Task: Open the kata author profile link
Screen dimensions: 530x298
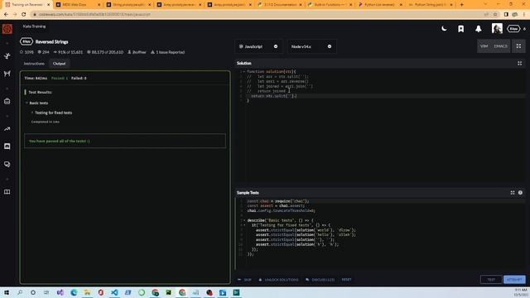Action: [137, 52]
